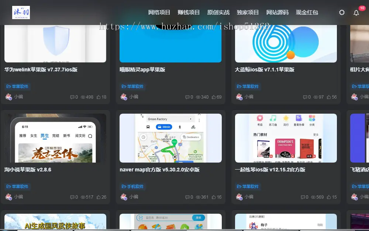
Task: Toggle the theme sun icon
Action: point(342,13)
